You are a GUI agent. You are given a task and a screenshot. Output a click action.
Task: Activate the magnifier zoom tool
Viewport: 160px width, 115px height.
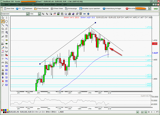click(7, 25)
